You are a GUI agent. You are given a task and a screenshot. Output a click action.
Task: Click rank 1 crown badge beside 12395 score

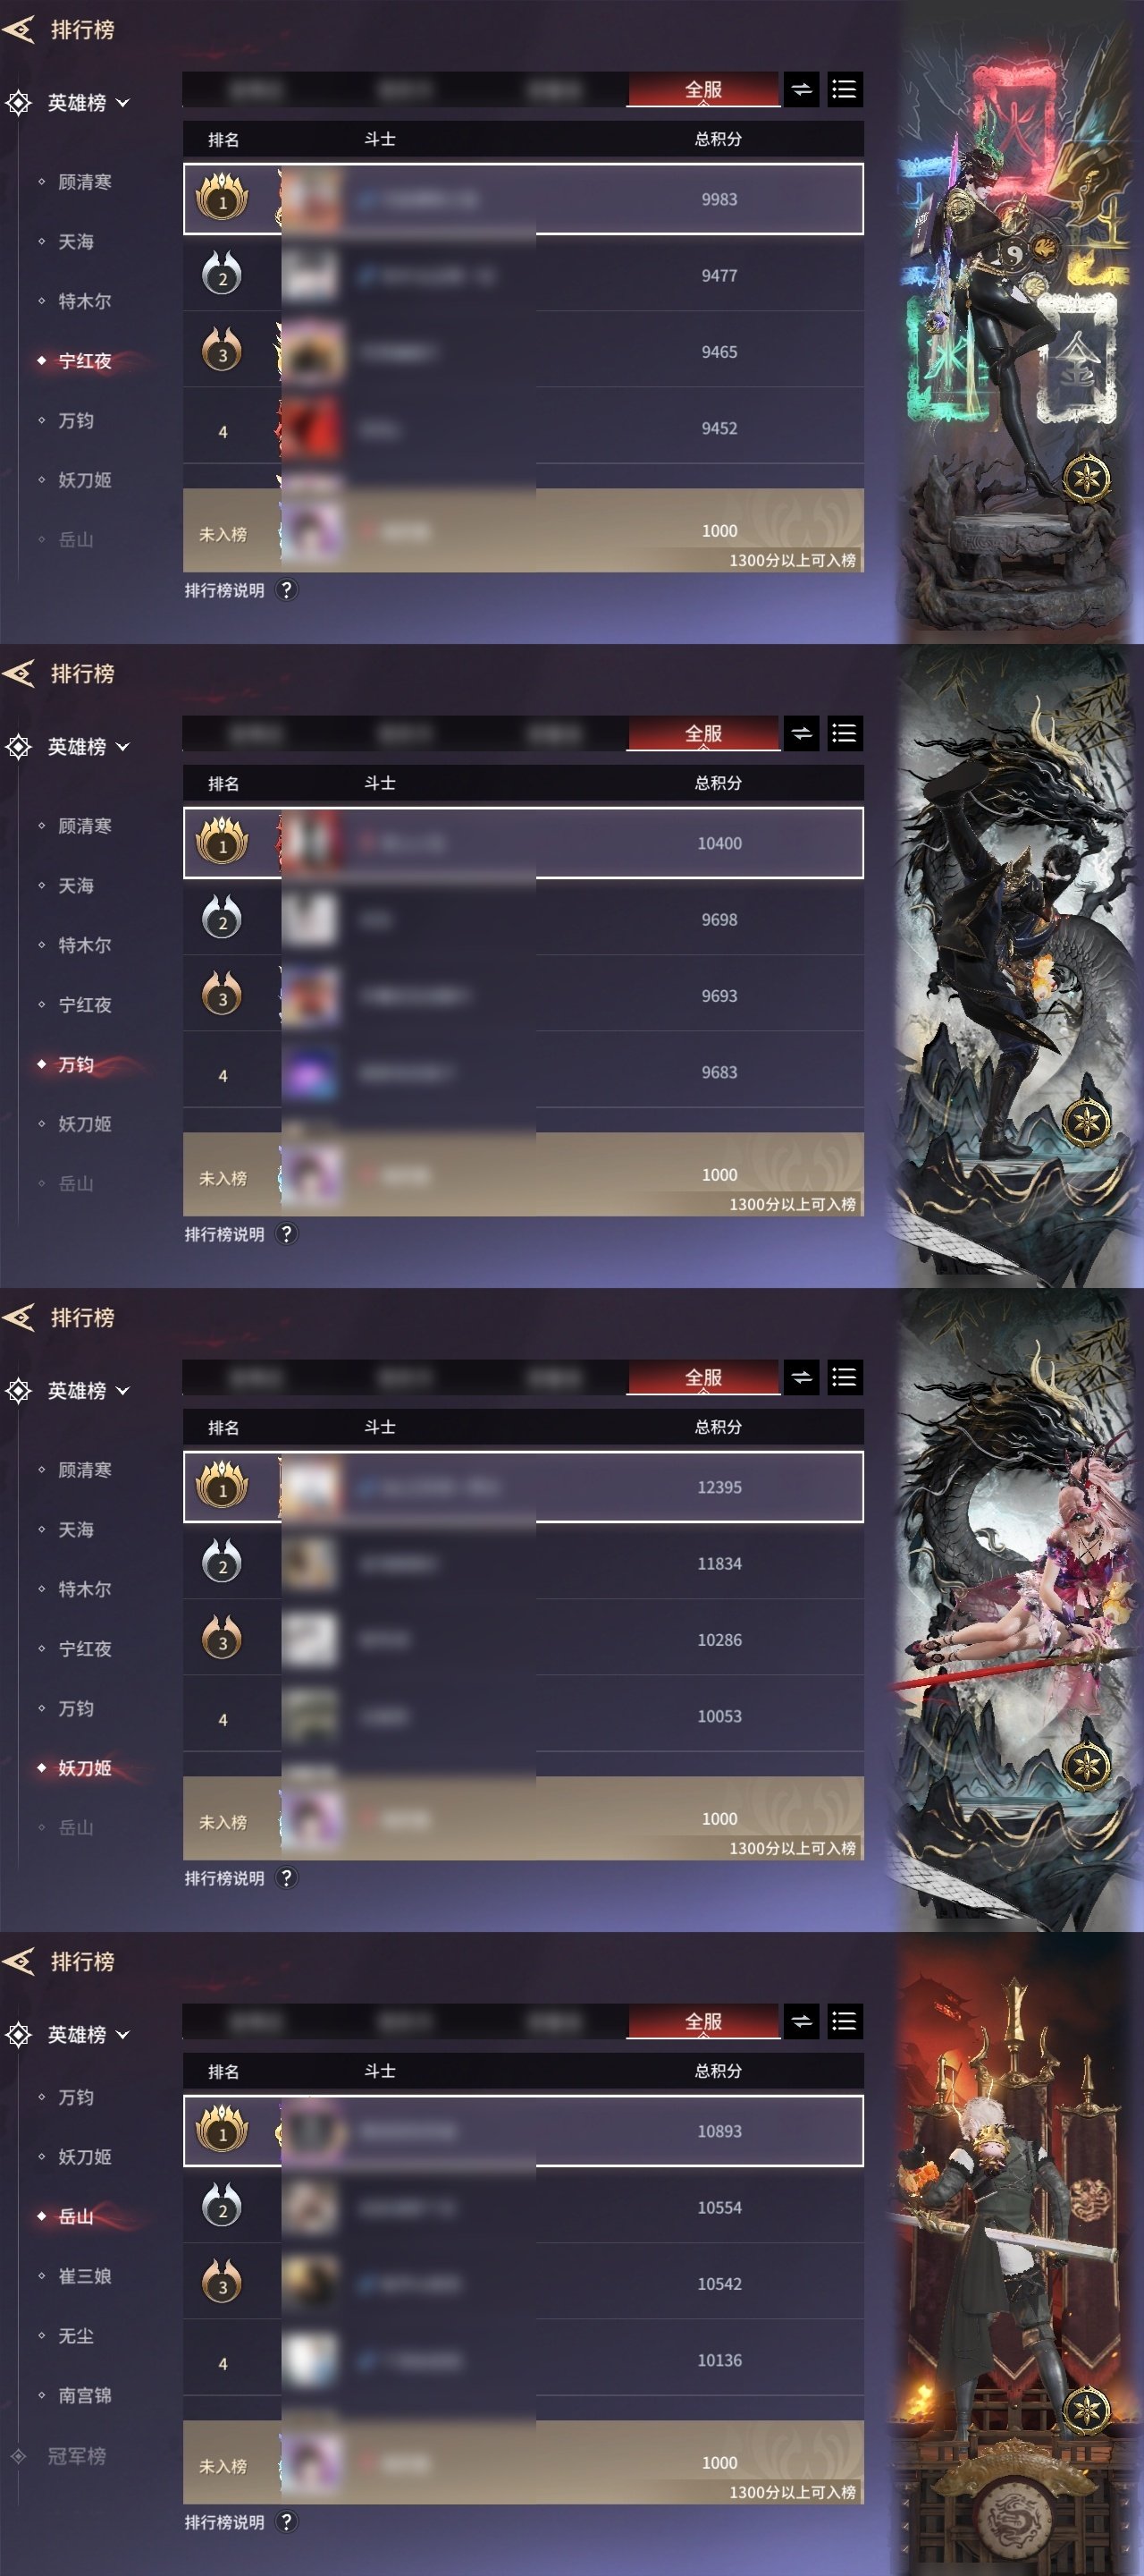(x=222, y=1486)
